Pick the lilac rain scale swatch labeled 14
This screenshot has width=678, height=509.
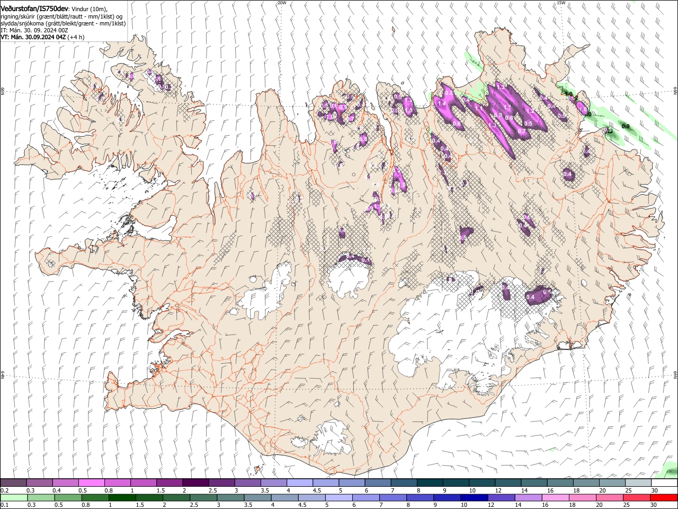tap(528, 497)
